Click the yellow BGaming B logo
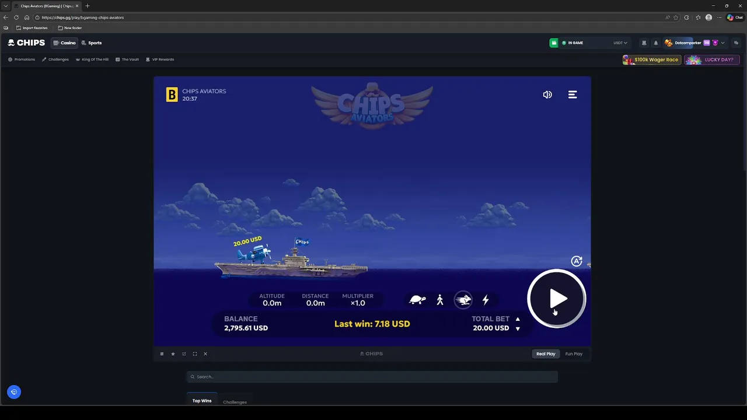The image size is (747, 420). [x=172, y=94]
